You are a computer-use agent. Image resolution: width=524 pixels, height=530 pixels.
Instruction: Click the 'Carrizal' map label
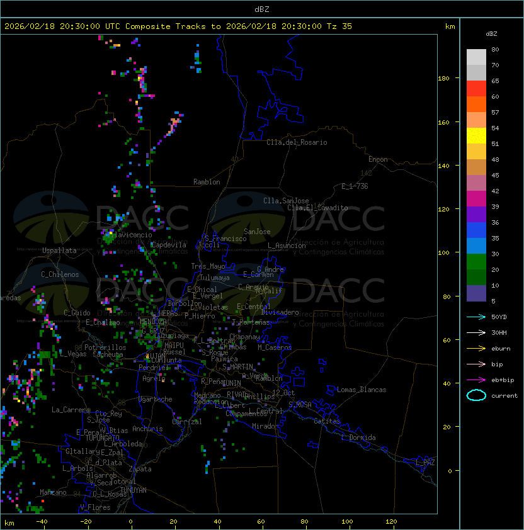186,422
